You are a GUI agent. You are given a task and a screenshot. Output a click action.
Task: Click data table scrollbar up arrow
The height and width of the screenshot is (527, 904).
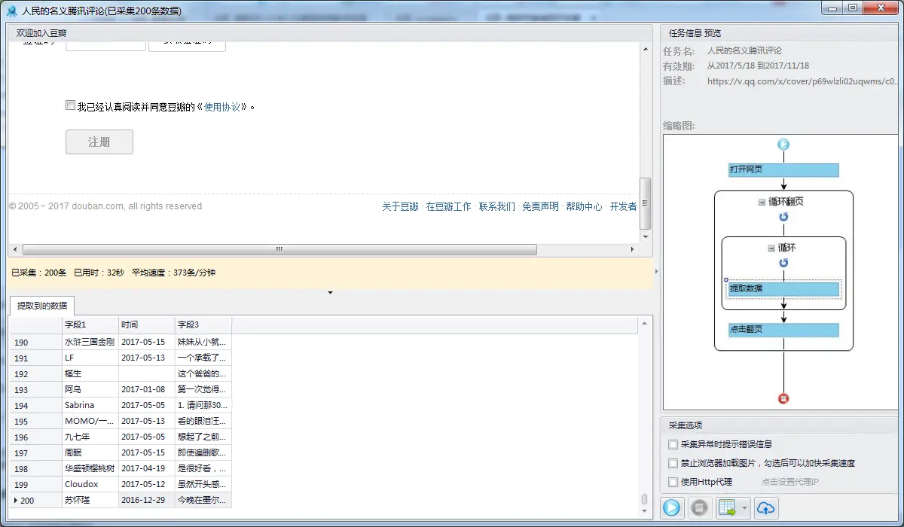coord(644,324)
